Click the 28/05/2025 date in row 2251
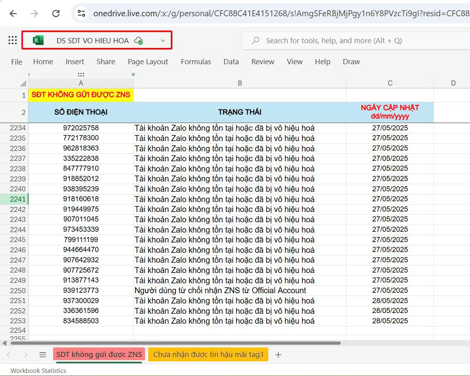The image size is (470, 376). 390,301
